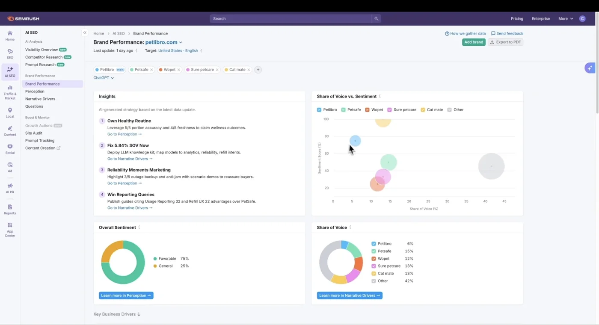Expand the More menu in header
This screenshot has height=325, width=599.
[566, 19]
